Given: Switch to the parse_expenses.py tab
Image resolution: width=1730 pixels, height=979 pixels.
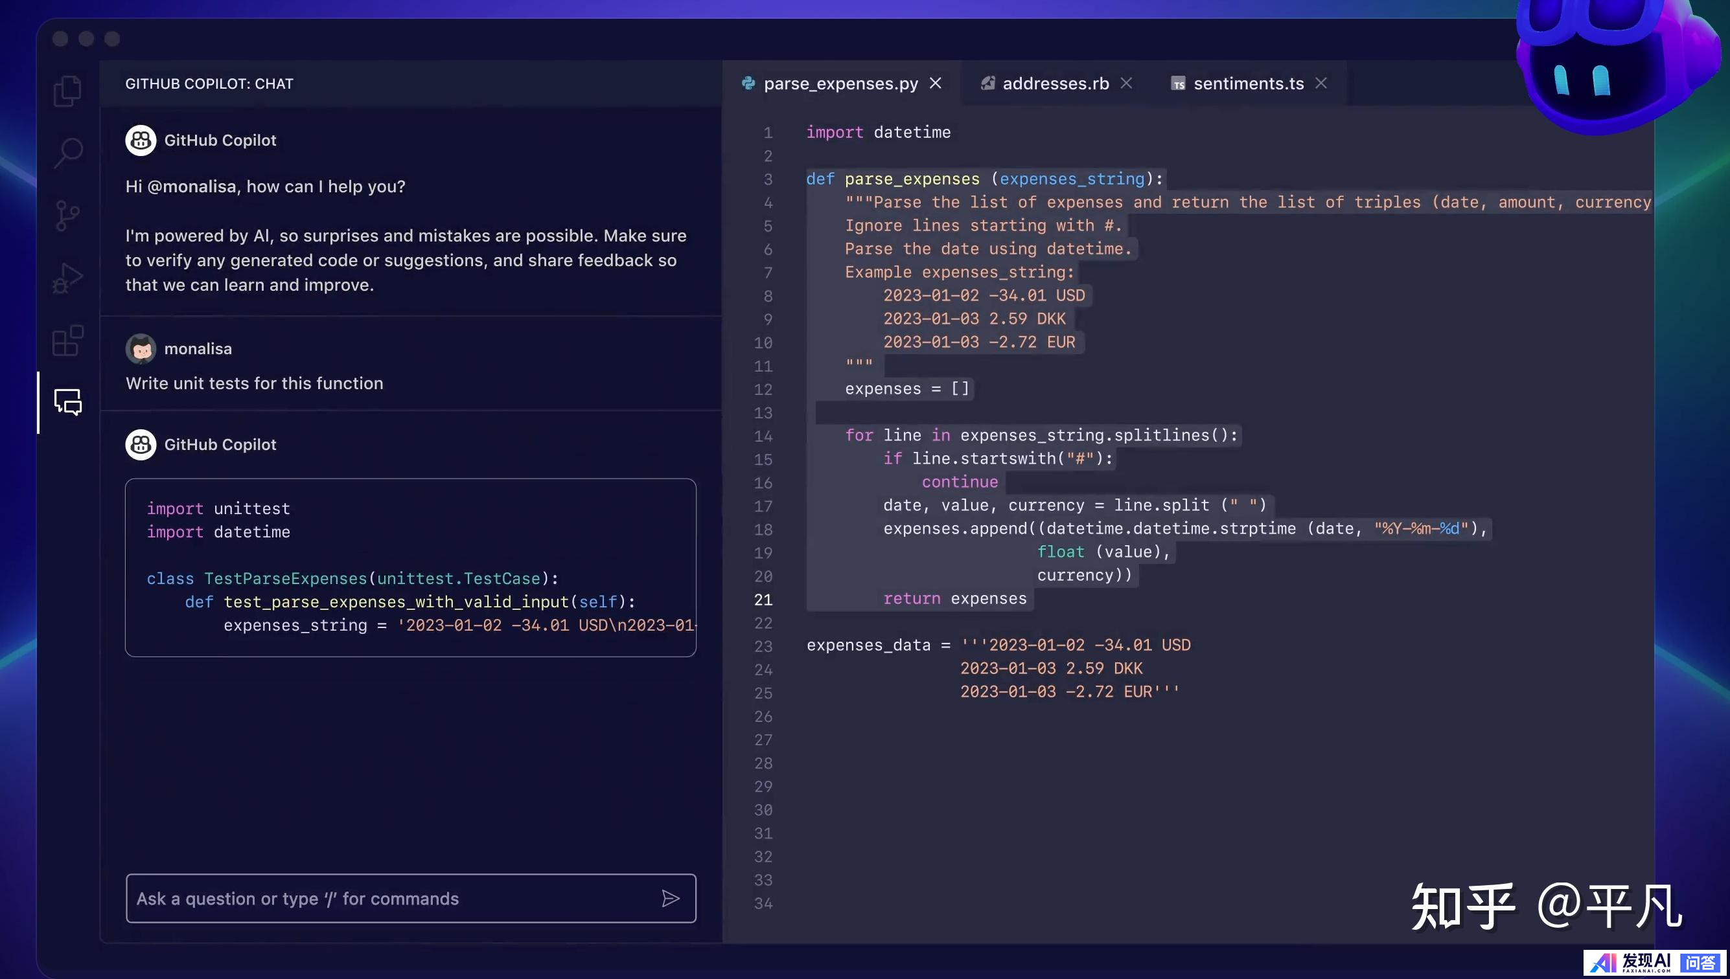Looking at the screenshot, I should 840,84.
